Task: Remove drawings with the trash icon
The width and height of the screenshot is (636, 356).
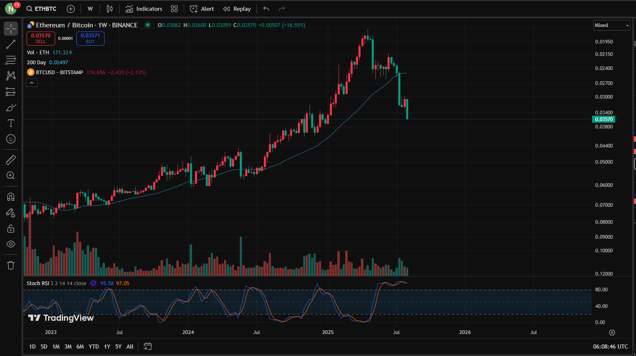Action: (11, 265)
